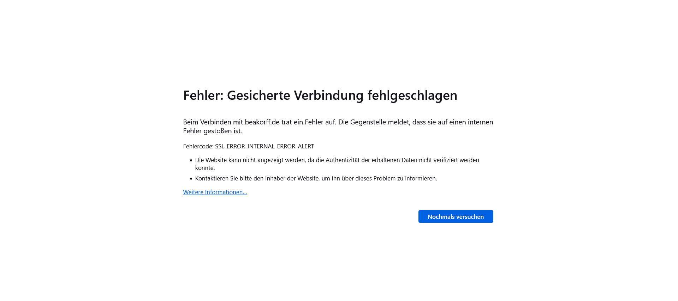Image resolution: width=678 pixels, height=301 pixels.
Task: Open the Weitere Informationen link
Action: click(x=215, y=192)
